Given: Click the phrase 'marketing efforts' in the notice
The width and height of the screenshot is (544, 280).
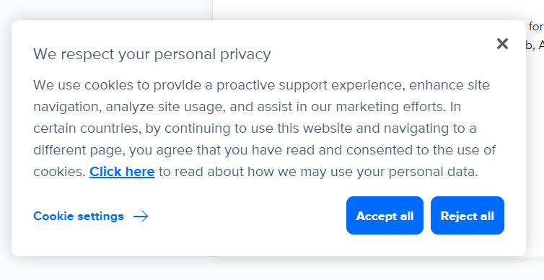Looking at the screenshot, I should pos(390,107).
